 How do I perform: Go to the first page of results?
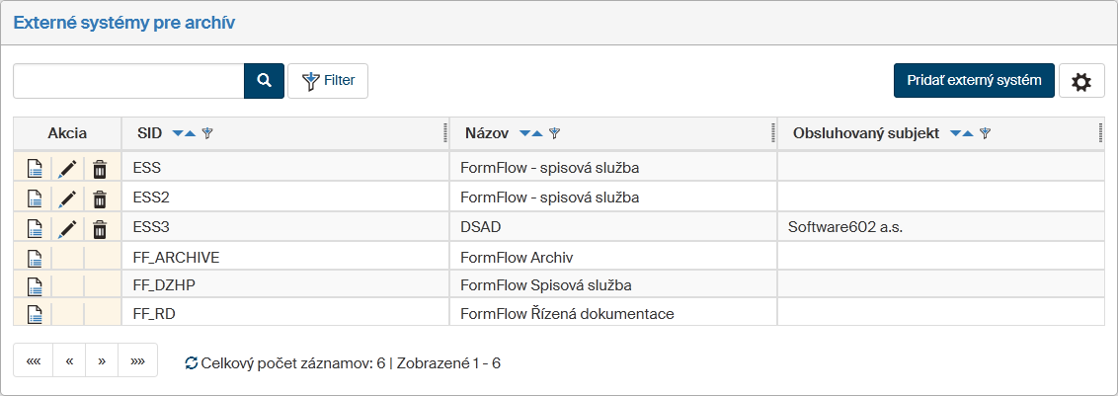tap(33, 361)
